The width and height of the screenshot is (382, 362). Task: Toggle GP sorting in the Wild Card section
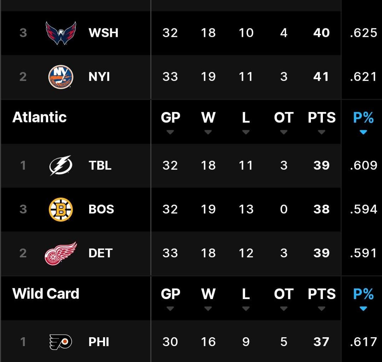point(171,309)
